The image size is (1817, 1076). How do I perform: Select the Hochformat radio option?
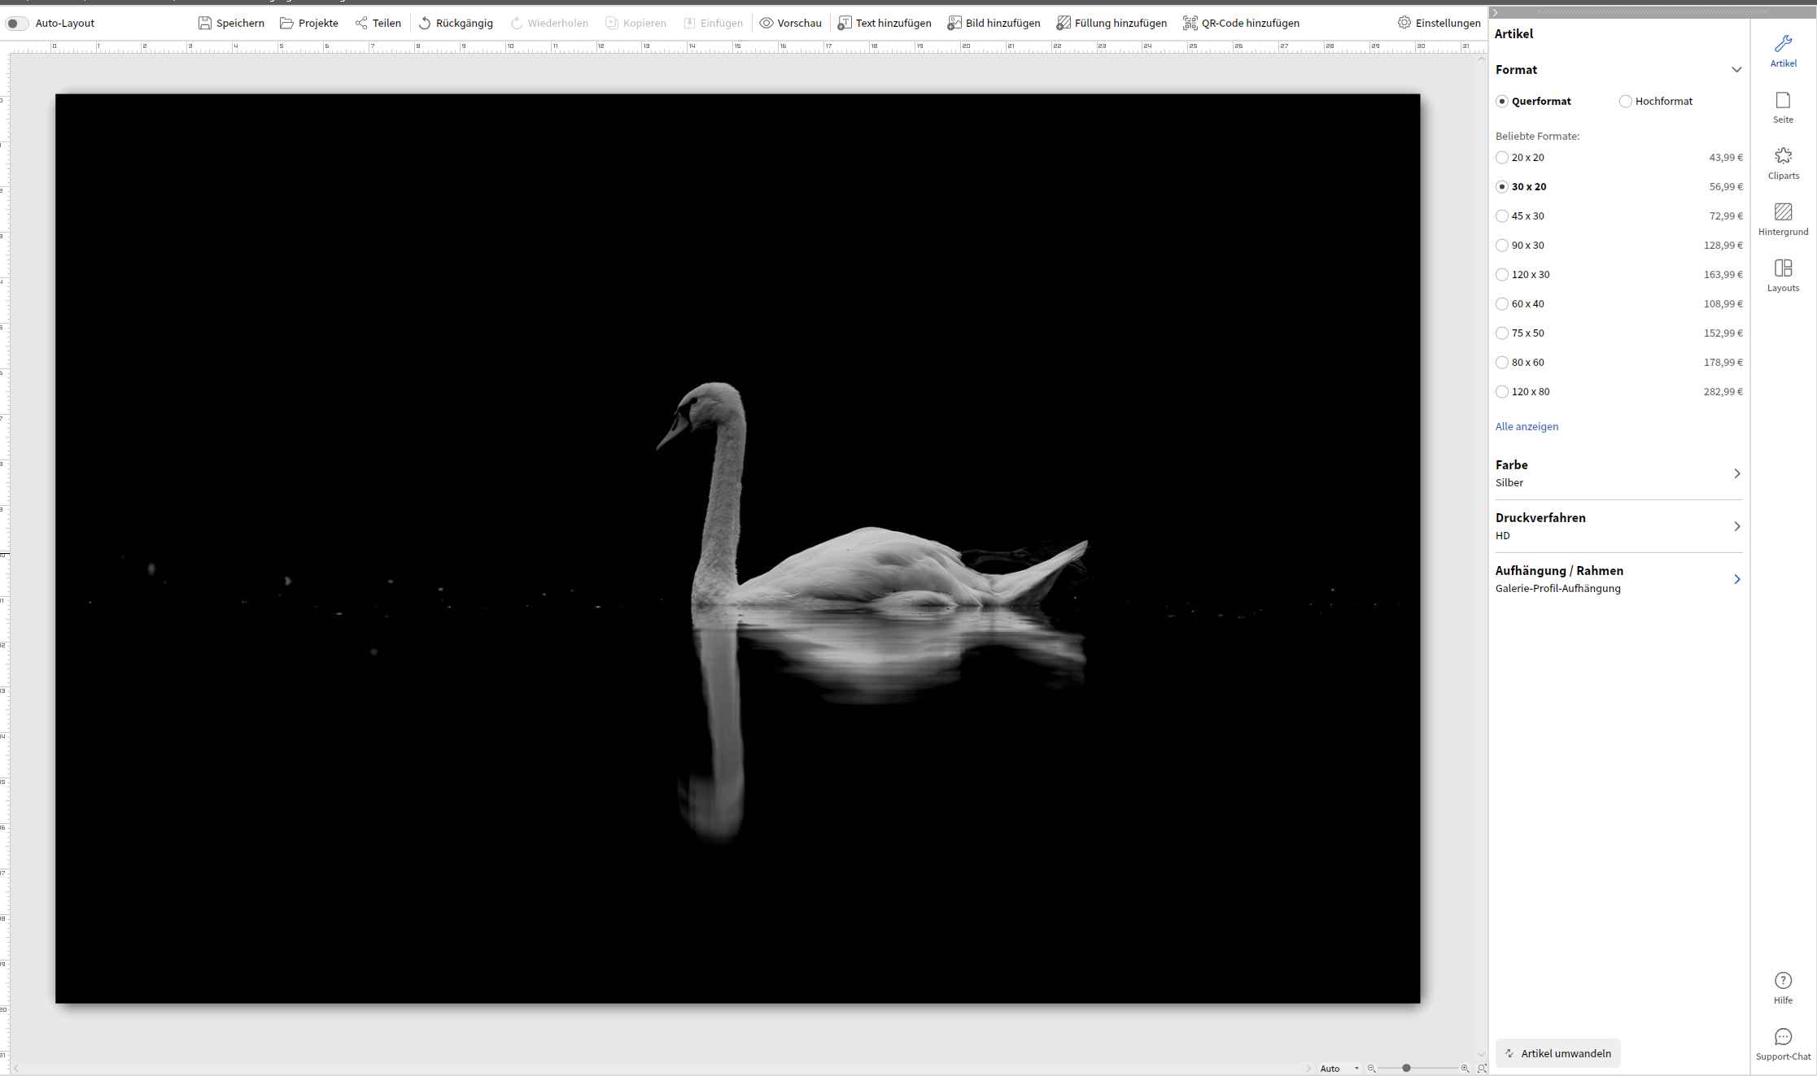pos(1625,102)
